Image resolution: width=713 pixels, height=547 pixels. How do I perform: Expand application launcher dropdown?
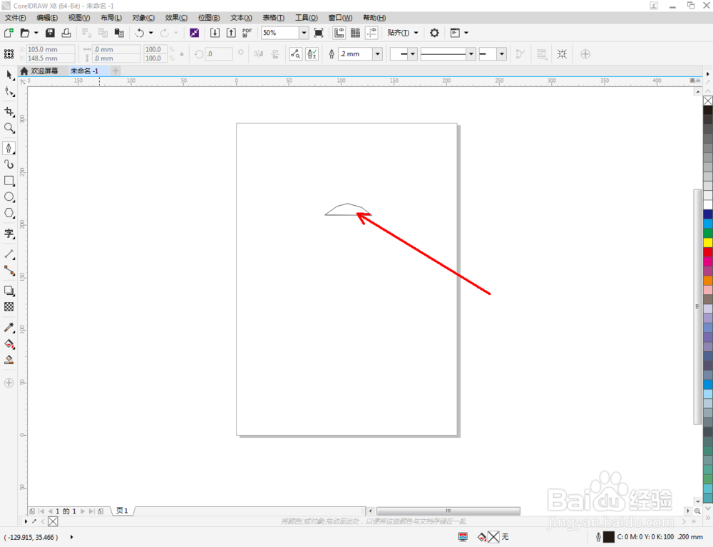pos(466,33)
